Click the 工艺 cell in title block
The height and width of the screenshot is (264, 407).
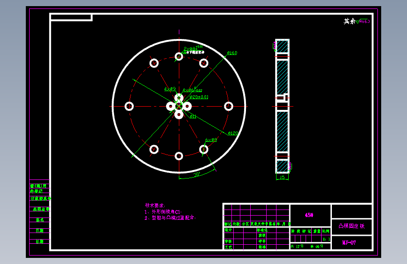tap(229, 247)
